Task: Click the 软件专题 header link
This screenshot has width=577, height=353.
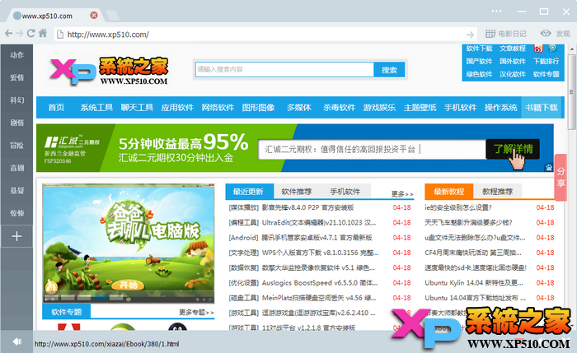Action: coord(546,74)
